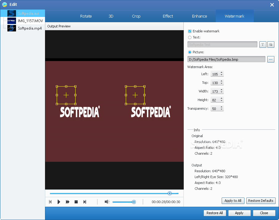Click the watermark text input field
Image resolution: width=279 pixels, height=220 pixels.
222,44
